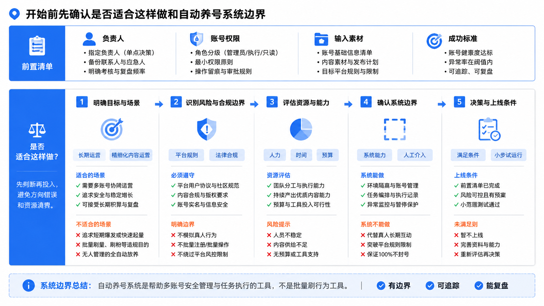544x306 pixels.
Task: Click the dashed square icon under 确认系统边界
Action: point(395,129)
